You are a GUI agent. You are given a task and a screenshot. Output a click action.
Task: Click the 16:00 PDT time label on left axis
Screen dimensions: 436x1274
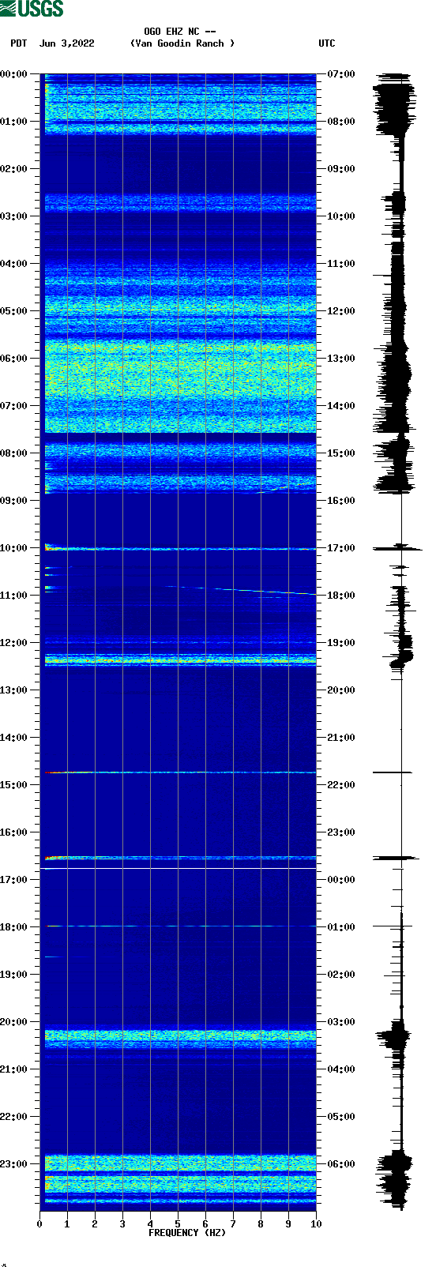[x=14, y=832]
